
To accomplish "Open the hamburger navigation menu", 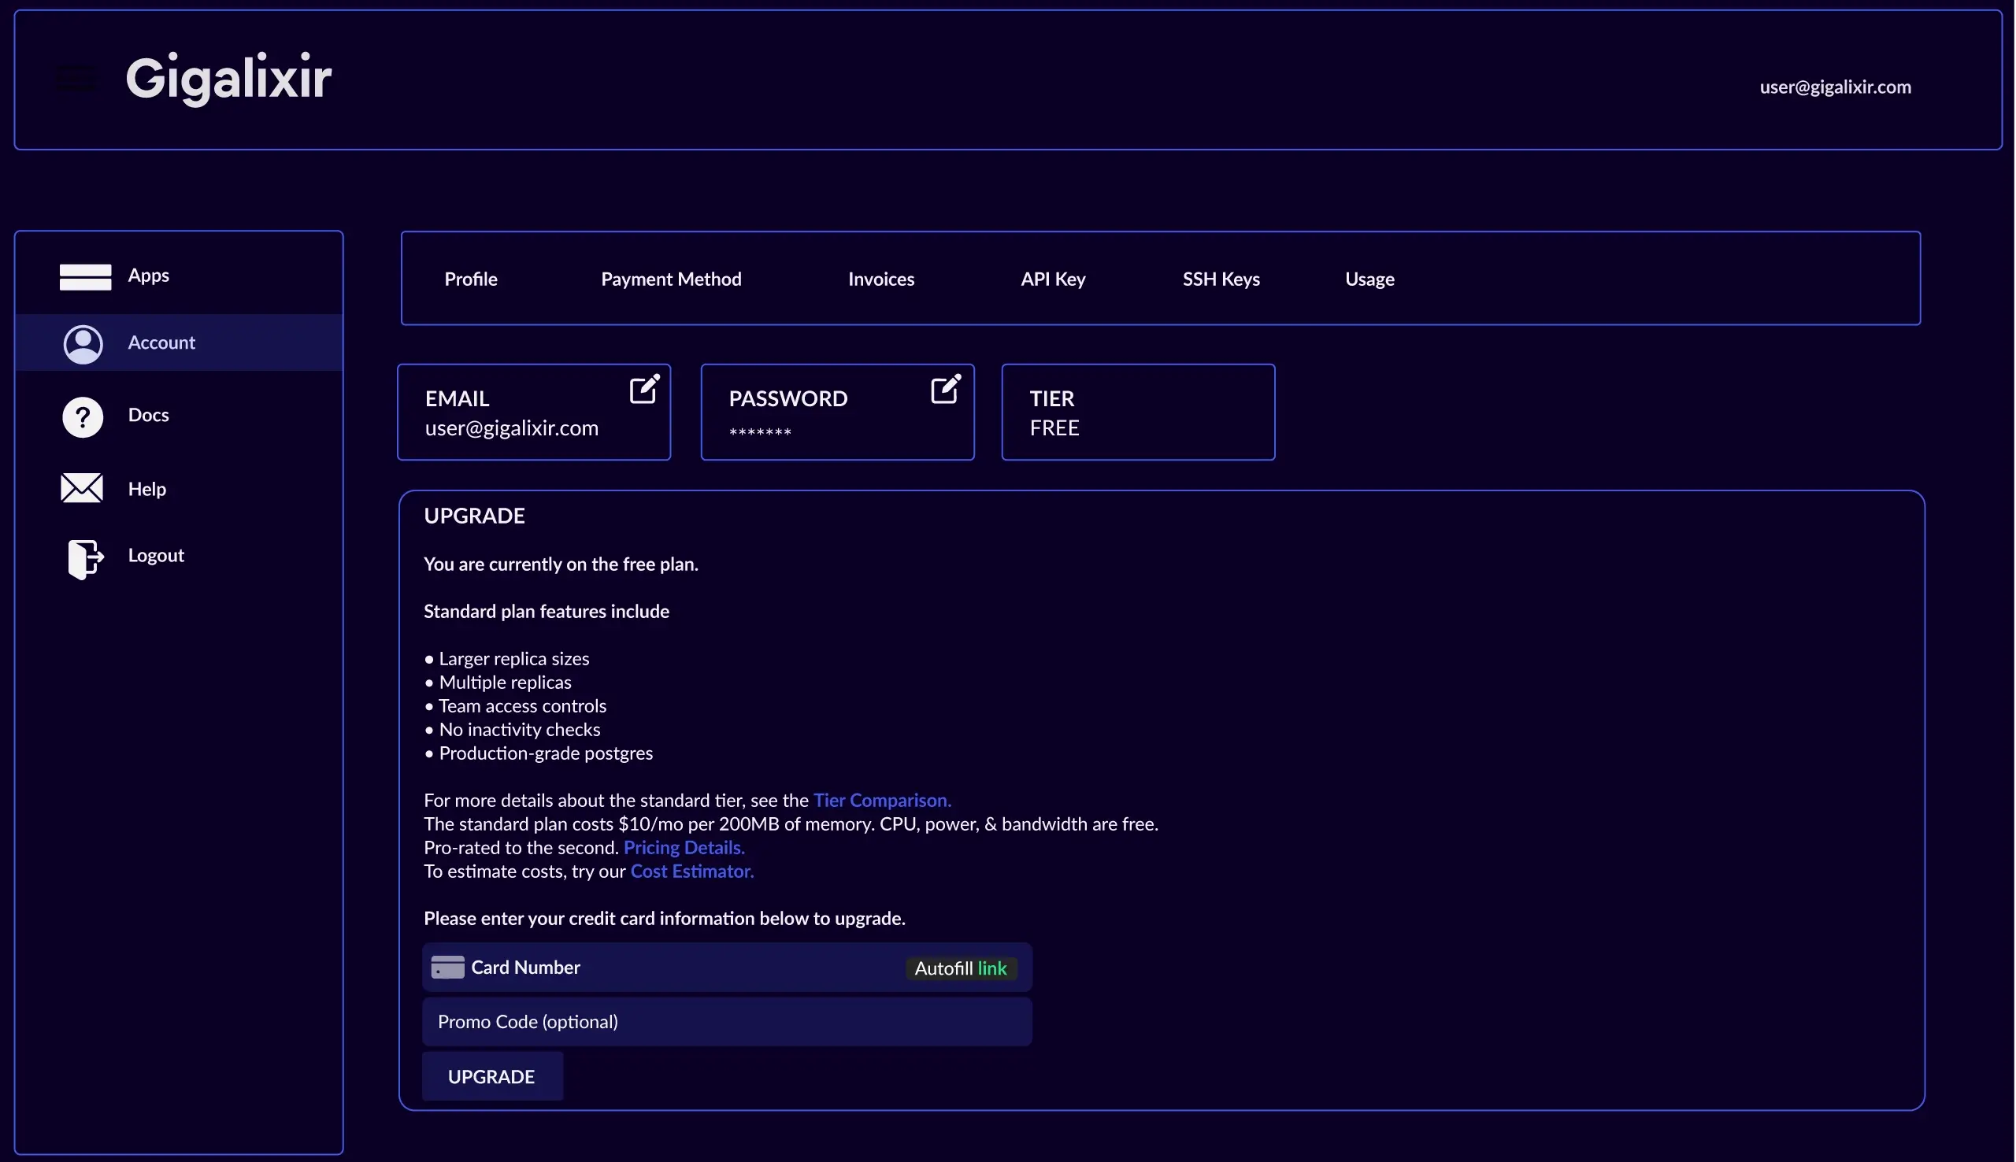I will click(76, 78).
